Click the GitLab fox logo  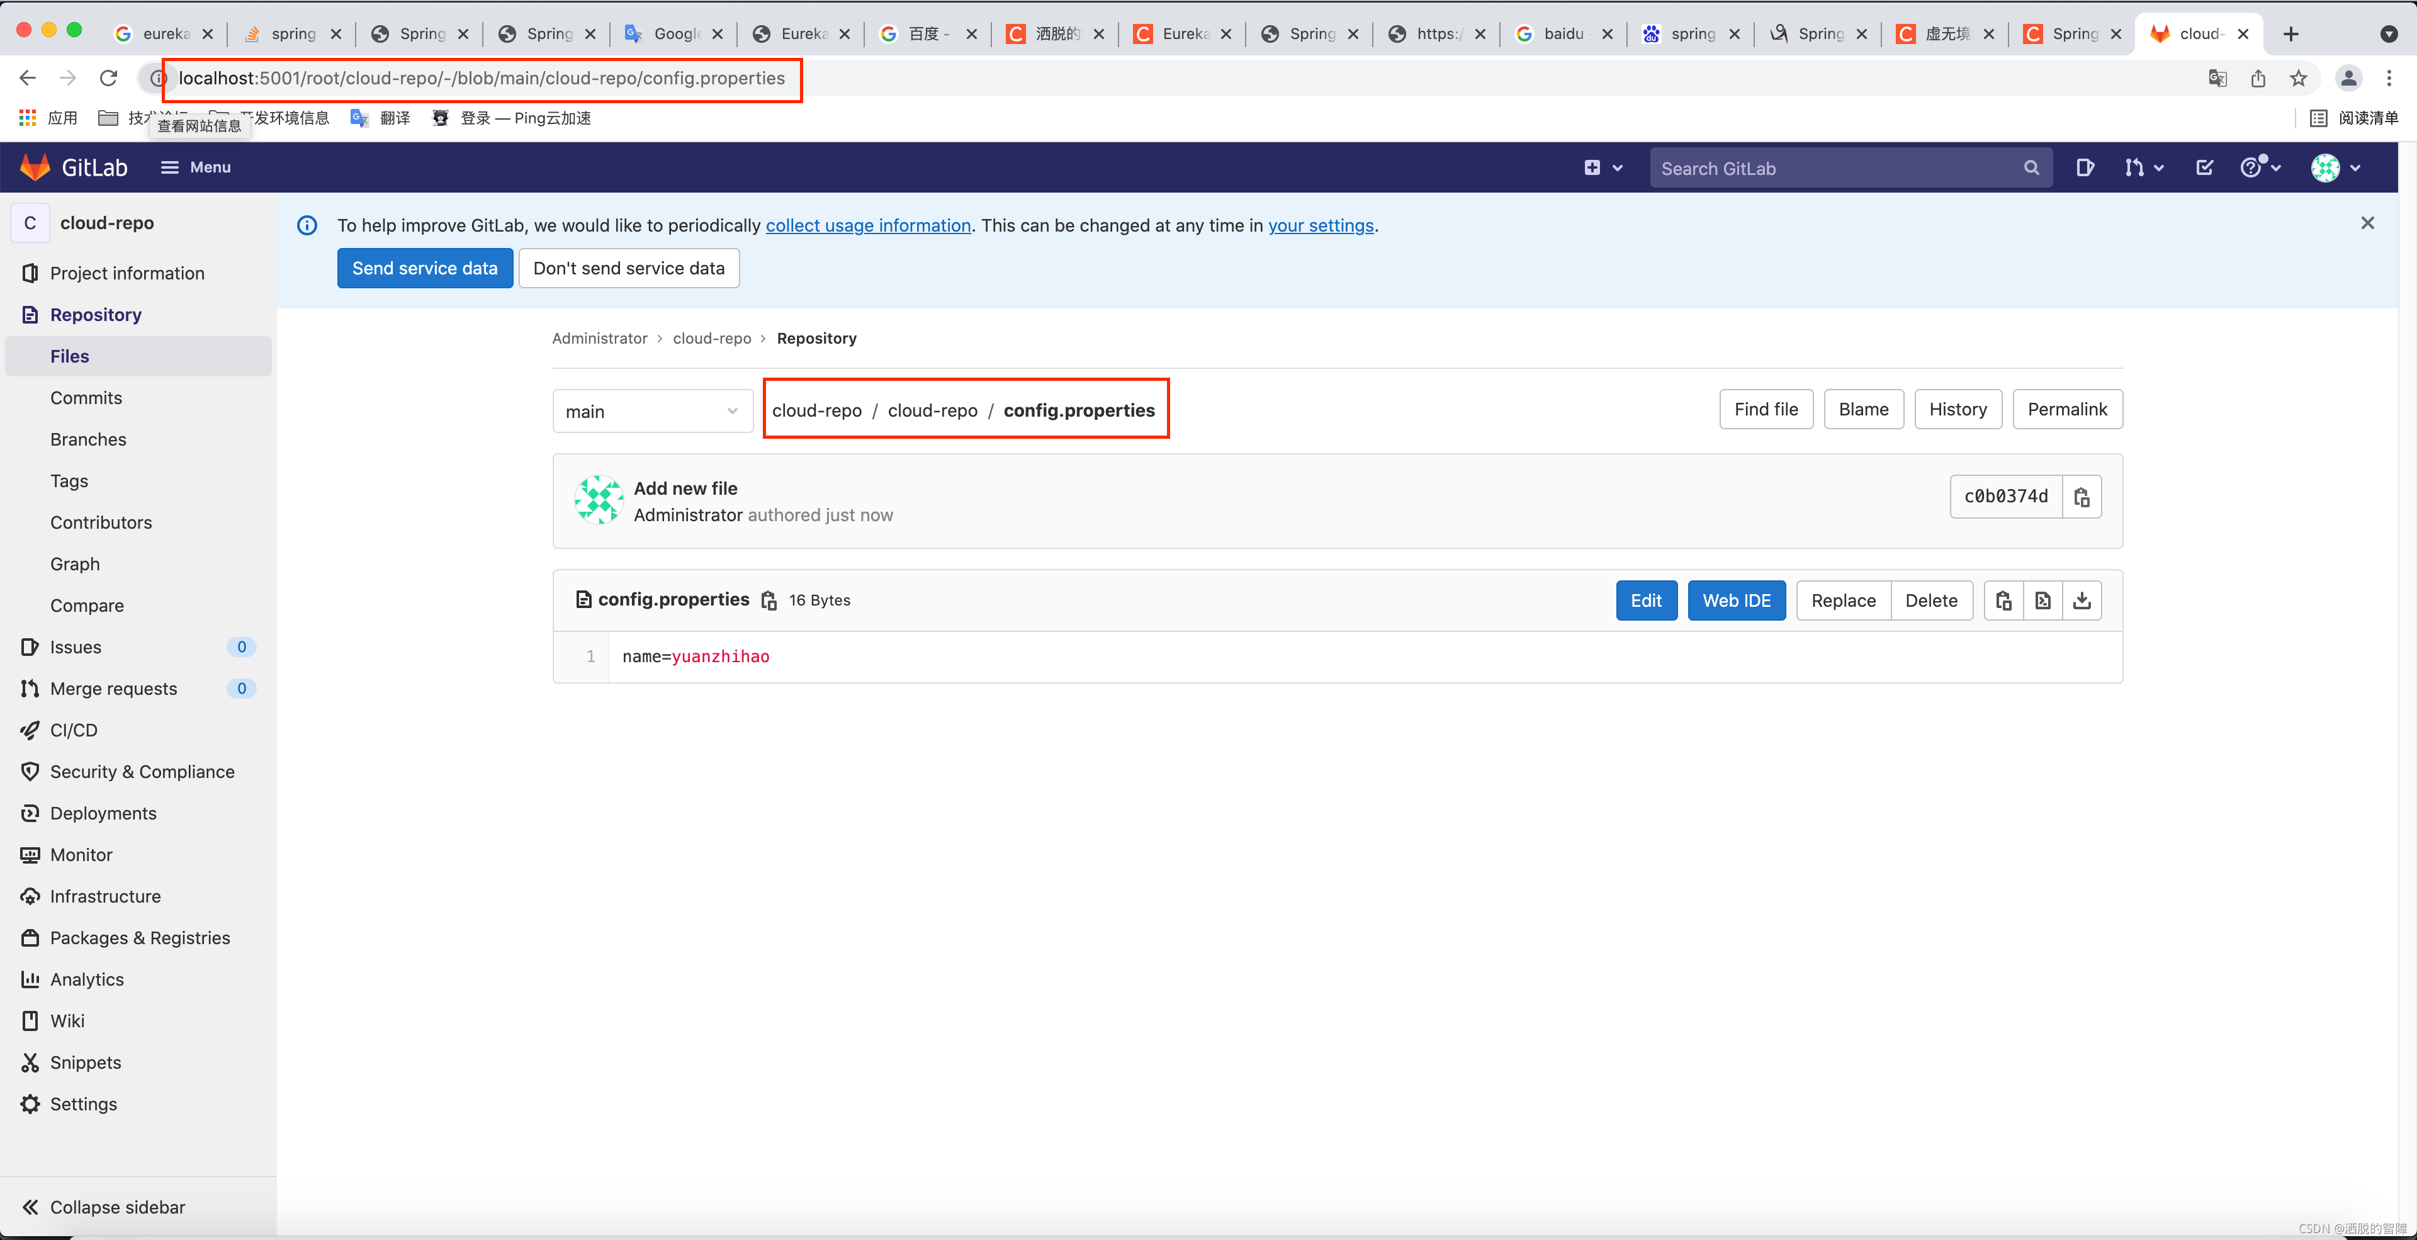pyautogui.click(x=36, y=167)
